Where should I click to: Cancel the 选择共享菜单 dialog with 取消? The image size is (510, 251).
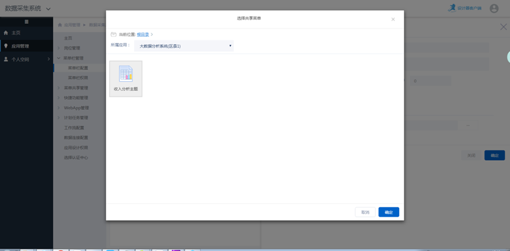coord(365,212)
